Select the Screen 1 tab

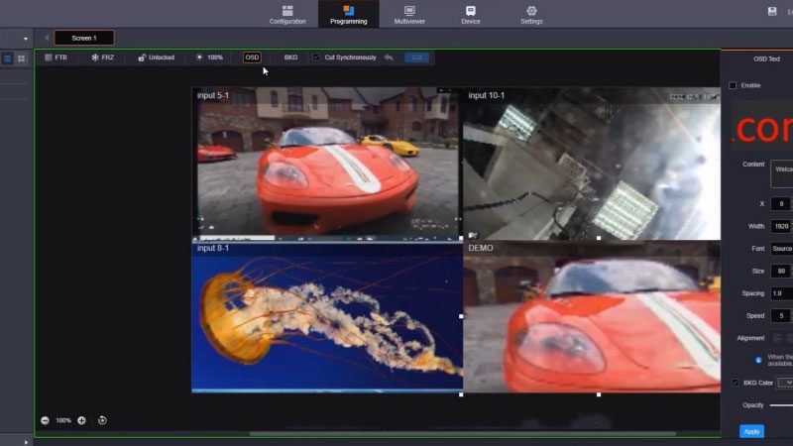tap(84, 38)
